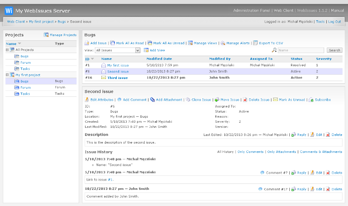This screenshot has height=206, width=348.
Task: Click the Delete Issue red X icon
Action: 245,100
